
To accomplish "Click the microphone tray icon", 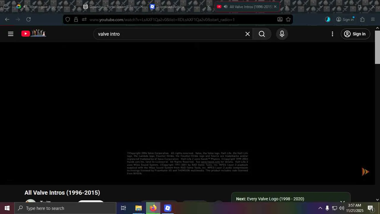I will coord(327,208).
